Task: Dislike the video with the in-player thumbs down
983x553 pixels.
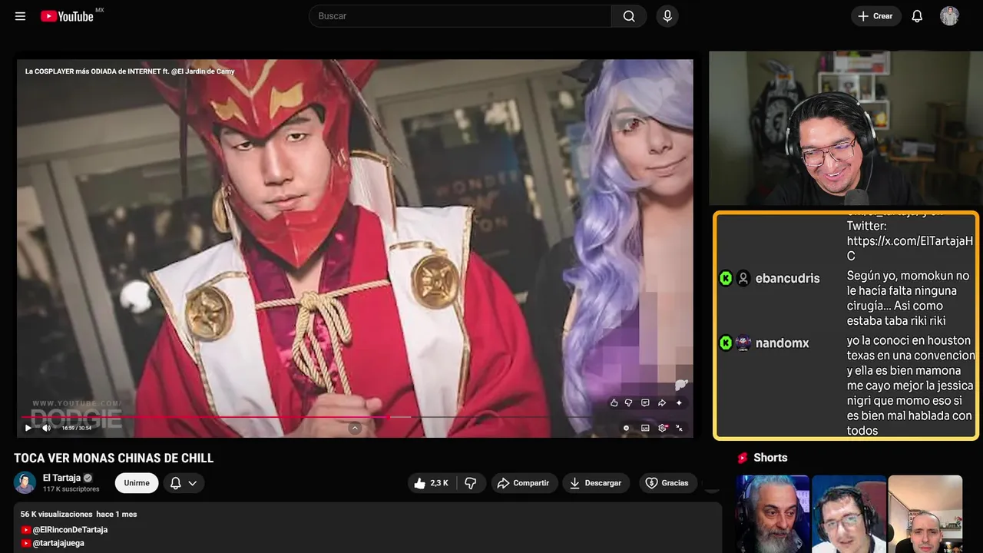Action: [628, 402]
